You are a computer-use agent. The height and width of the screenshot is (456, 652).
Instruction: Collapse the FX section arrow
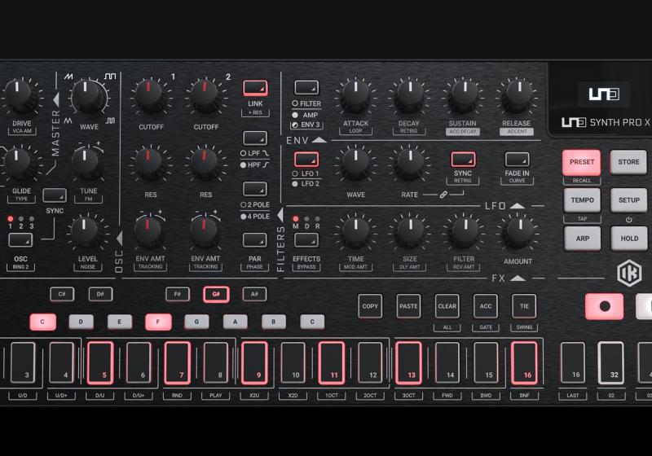518,278
